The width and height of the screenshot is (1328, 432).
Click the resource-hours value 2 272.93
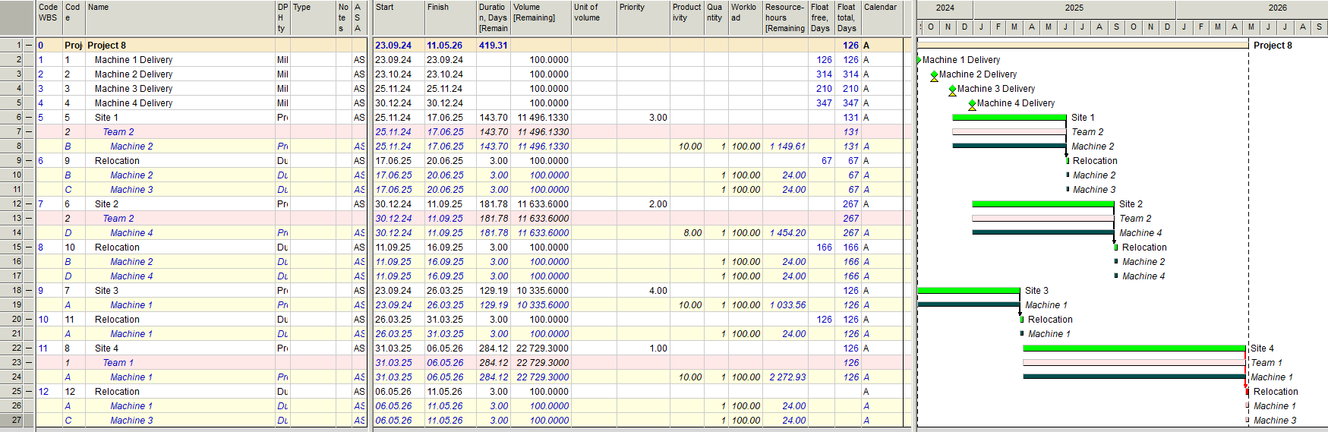click(x=787, y=377)
